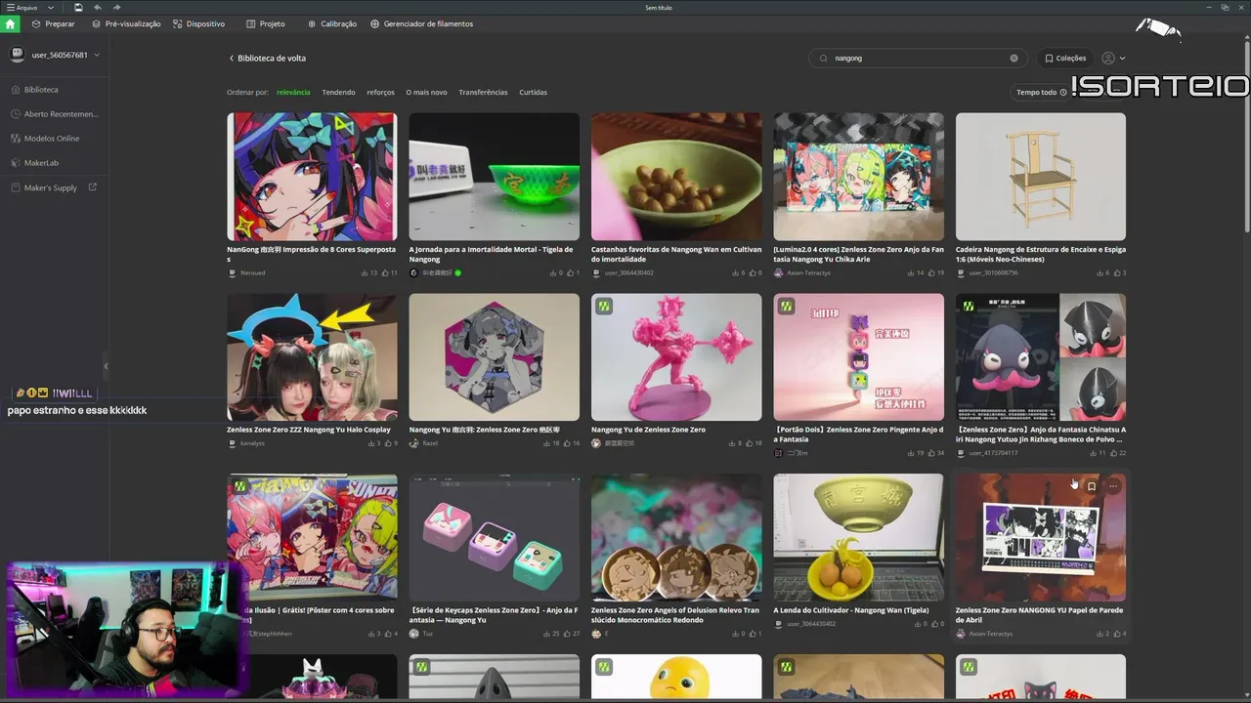This screenshot has width=1251, height=703.
Task: Click title 'A Lenda do Cultivador - Nangong Wan'
Action: (x=851, y=610)
